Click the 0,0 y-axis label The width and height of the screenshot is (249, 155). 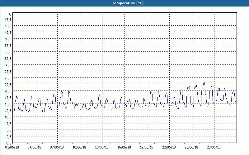pyautogui.click(x=9, y=143)
